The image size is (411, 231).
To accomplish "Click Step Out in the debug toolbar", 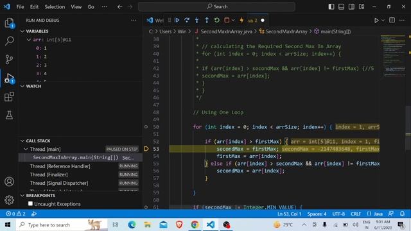I will 207,20.
